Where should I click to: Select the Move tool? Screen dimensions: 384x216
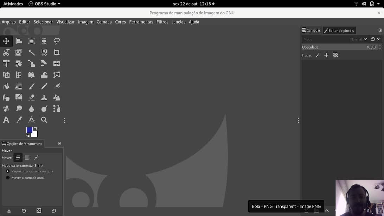click(6, 41)
